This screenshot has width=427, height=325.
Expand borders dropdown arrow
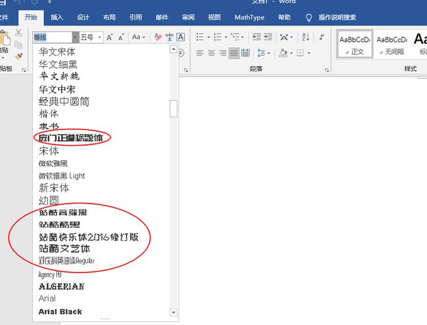309,53
